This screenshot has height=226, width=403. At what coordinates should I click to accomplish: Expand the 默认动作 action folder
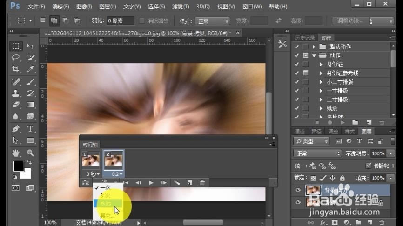click(314, 47)
